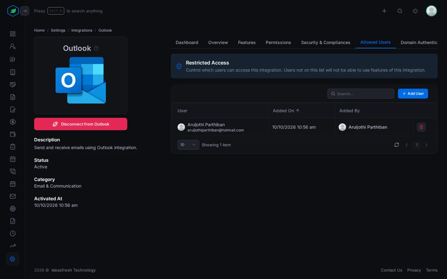This screenshot has width=447, height=279.
Task: Open the building companies icon in sidebar
Action: pyautogui.click(x=13, y=72)
